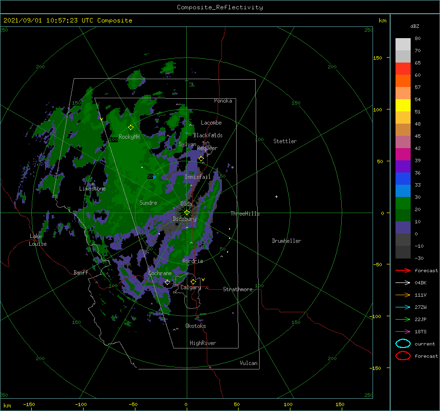Click the RockyMH map label
Image resolution: width=440 pixels, height=411 pixels.
129,137
